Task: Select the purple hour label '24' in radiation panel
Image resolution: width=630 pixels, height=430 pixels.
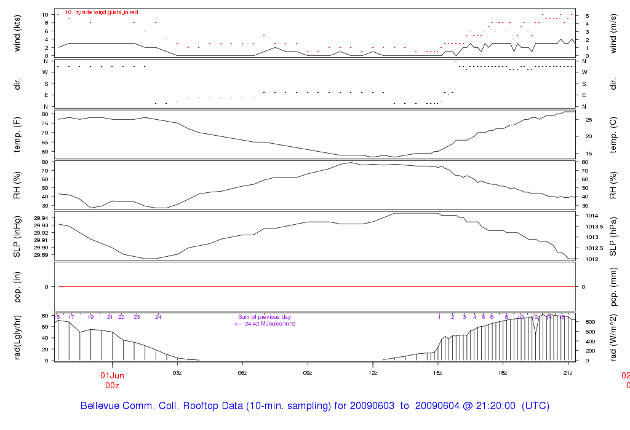Action: pos(158,317)
